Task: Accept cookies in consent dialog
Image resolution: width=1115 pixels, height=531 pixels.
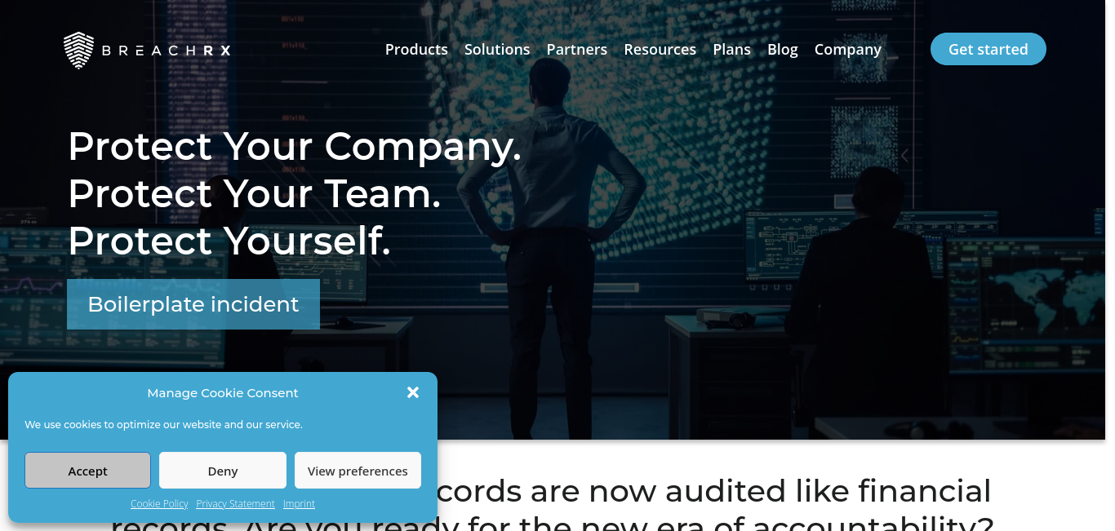Action: [x=87, y=471]
